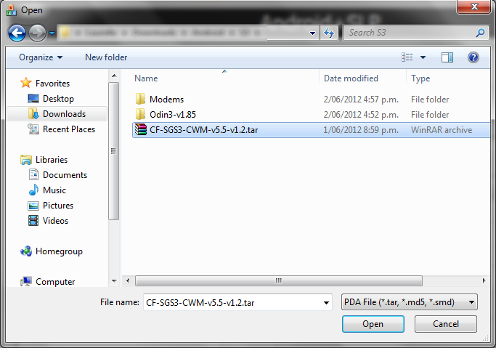Open help with question mark icon
Viewport: 496px width, 348px height.
(x=473, y=57)
